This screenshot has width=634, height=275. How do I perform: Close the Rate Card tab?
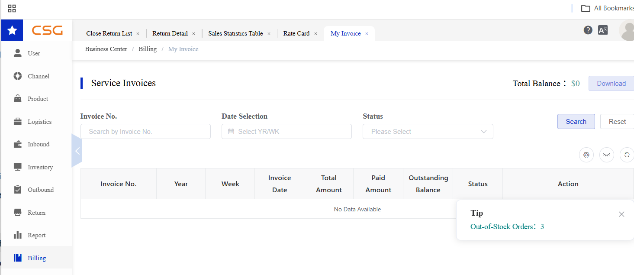pos(315,34)
